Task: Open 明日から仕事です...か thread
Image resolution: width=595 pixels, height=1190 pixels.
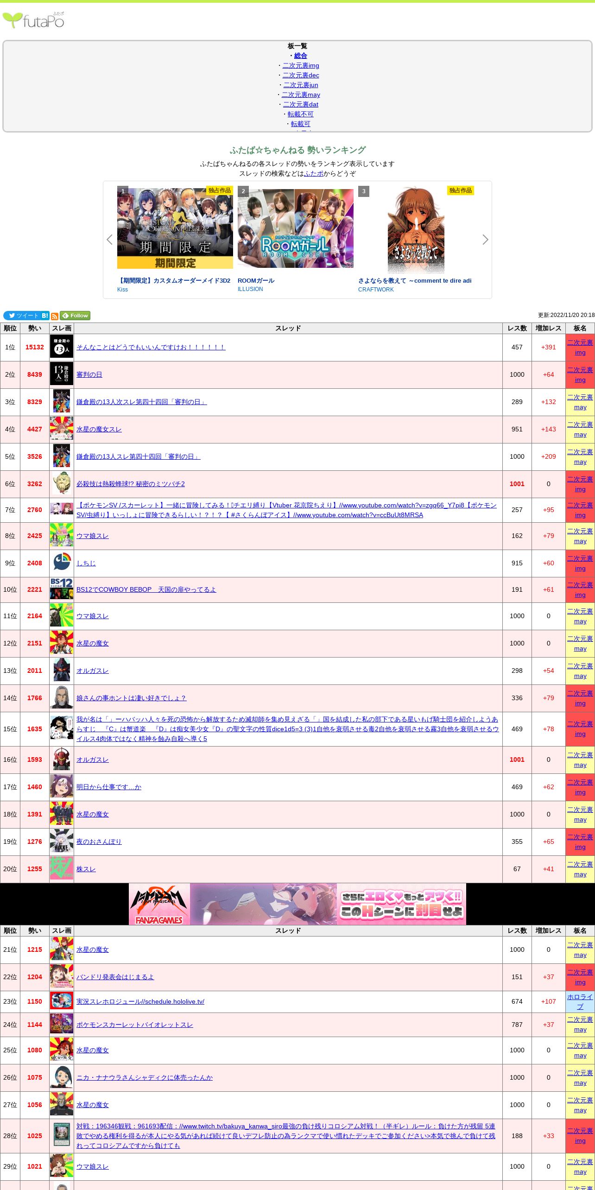Action: pos(109,787)
